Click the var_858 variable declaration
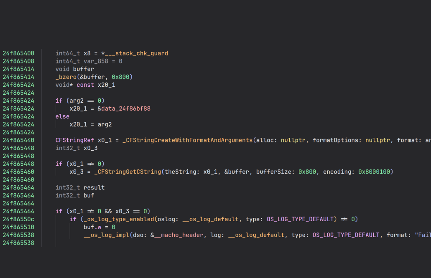This screenshot has height=278, width=431. [x=97, y=61]
